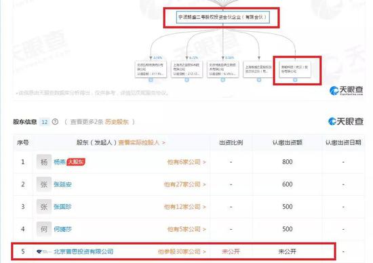Open the node card under 6.72%

click(186, 69)
